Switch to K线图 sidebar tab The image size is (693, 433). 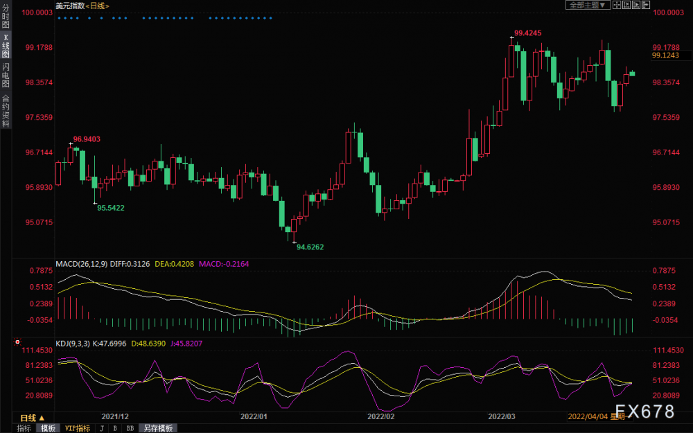[x=6, y=46]
